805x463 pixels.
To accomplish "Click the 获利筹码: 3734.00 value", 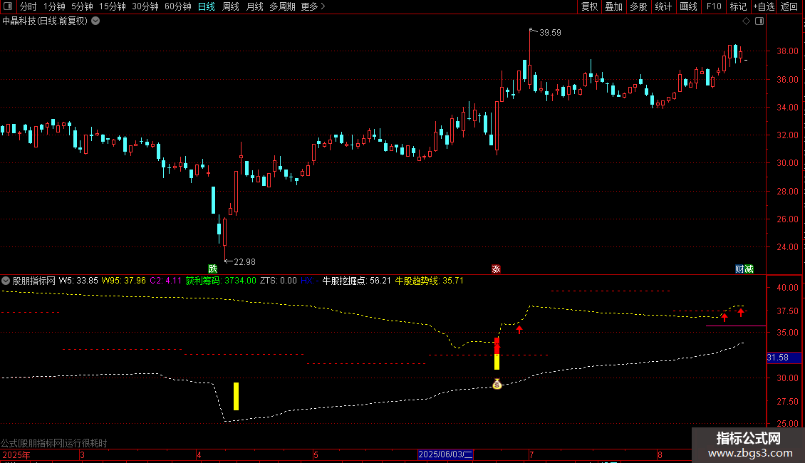I will [221, 281].
